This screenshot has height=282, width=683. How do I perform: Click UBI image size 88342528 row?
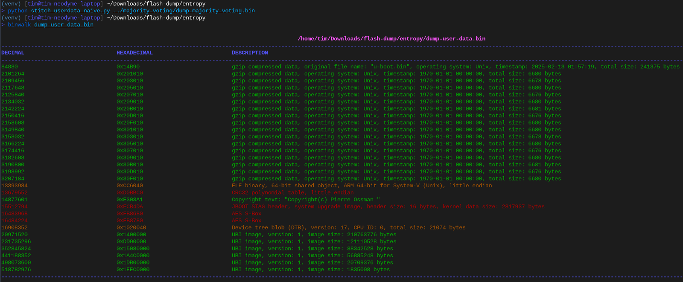coord(312,249)
